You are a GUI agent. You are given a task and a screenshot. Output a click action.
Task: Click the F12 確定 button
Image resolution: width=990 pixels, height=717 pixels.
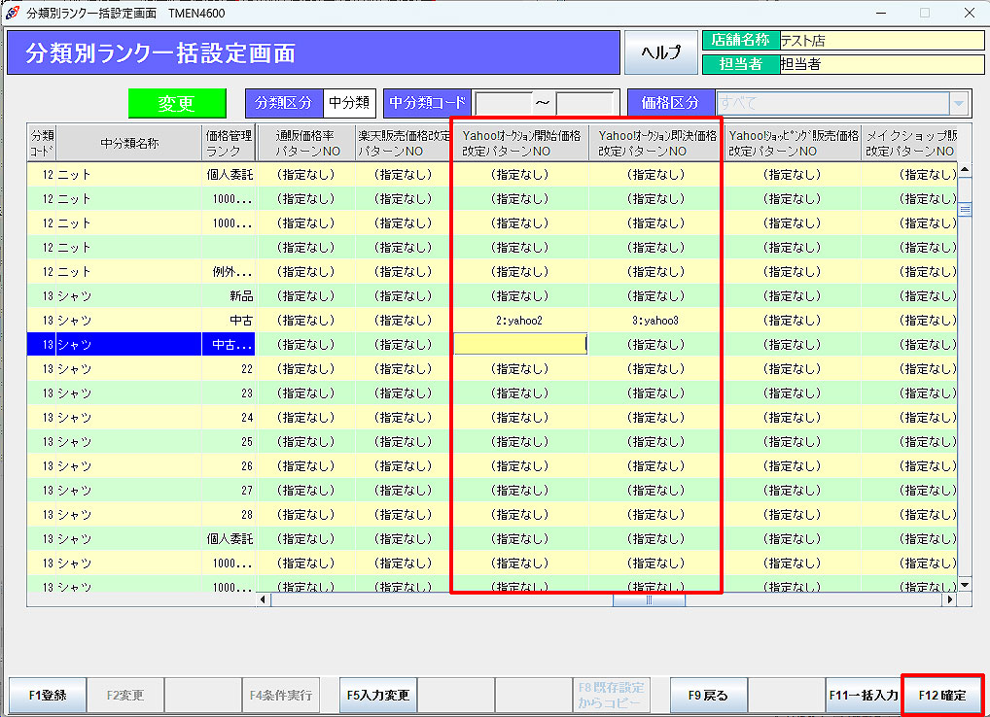[941, 696]
